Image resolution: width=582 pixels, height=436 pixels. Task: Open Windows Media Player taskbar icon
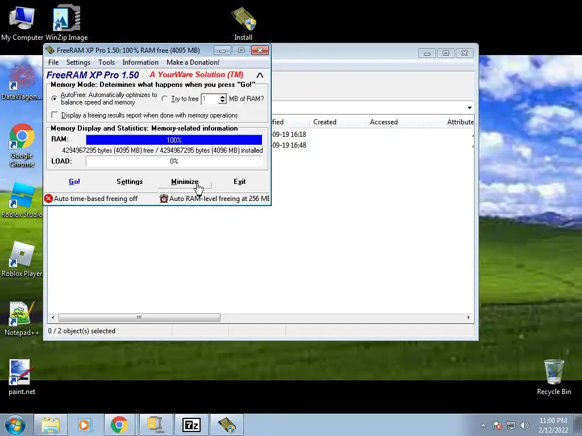85,425
